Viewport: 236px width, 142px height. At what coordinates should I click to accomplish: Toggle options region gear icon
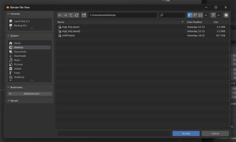click(226, 15)
